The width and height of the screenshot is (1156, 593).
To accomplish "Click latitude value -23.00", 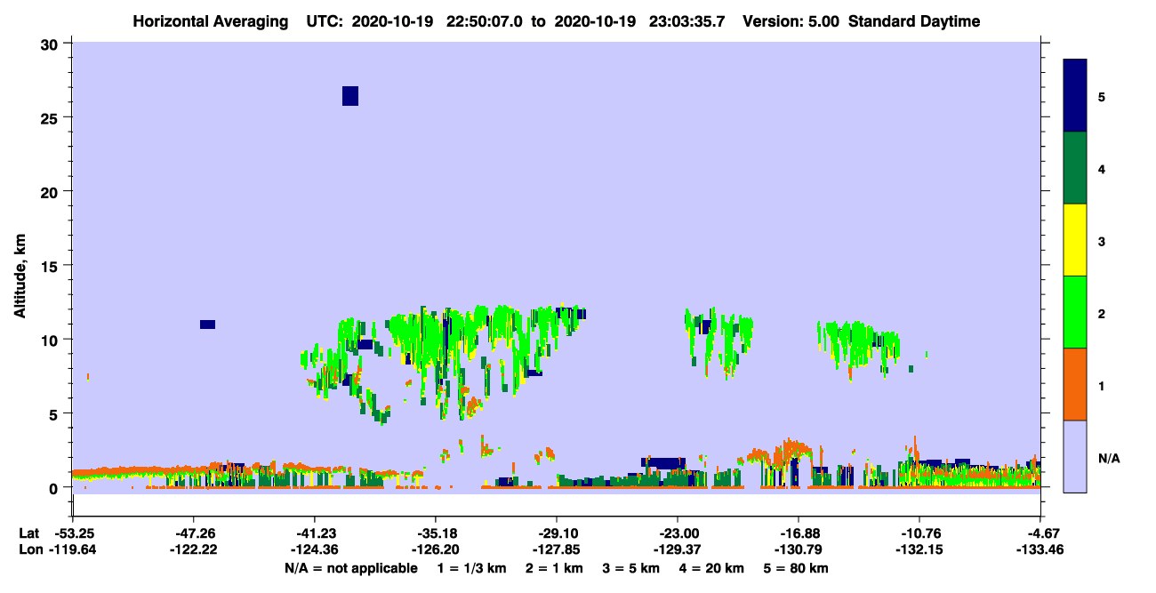I will (x=678, y=533).
